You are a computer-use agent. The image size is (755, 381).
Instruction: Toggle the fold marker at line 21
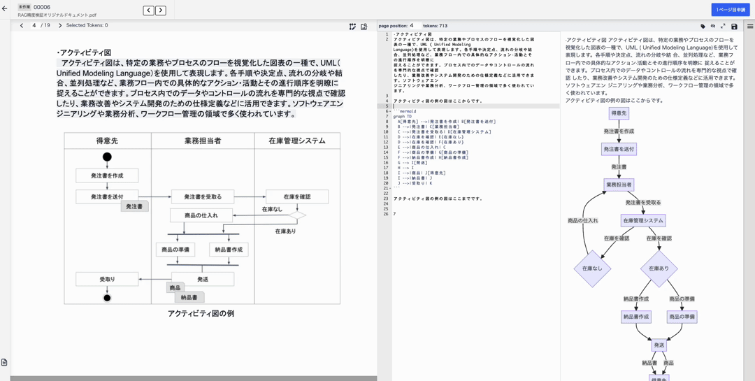[390, 188]
